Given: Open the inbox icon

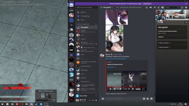Looking at the screenshot, I should coord(182,7).
